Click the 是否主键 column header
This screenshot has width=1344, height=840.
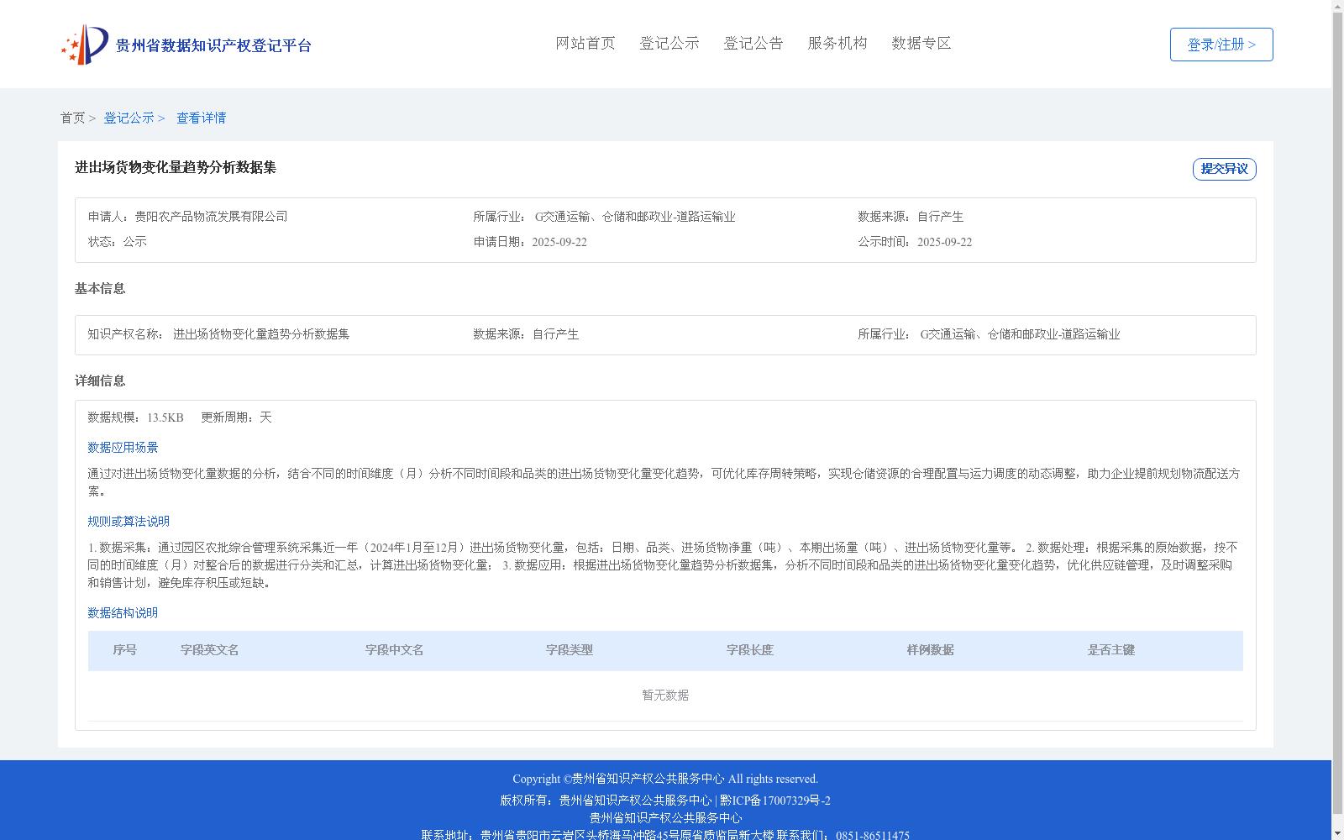[1111, 650]
